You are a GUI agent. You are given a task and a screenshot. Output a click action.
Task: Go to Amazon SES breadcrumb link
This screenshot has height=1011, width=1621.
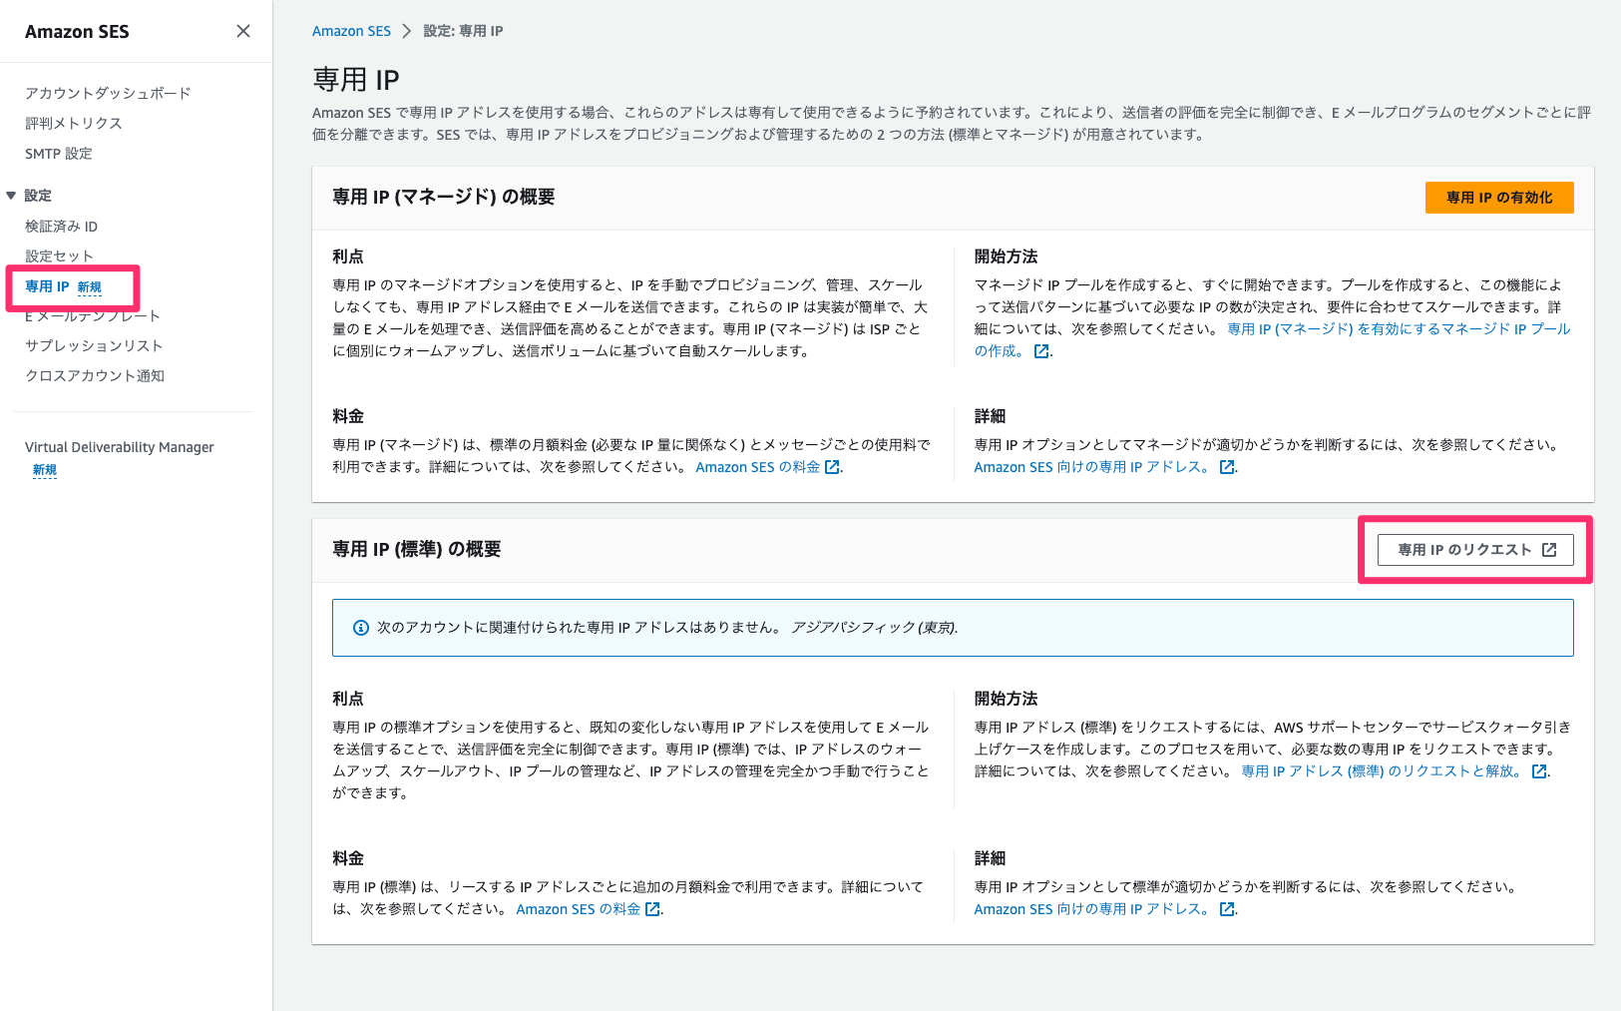351,31
